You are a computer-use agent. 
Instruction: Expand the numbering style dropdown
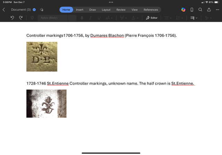click(x=182, y=18)
